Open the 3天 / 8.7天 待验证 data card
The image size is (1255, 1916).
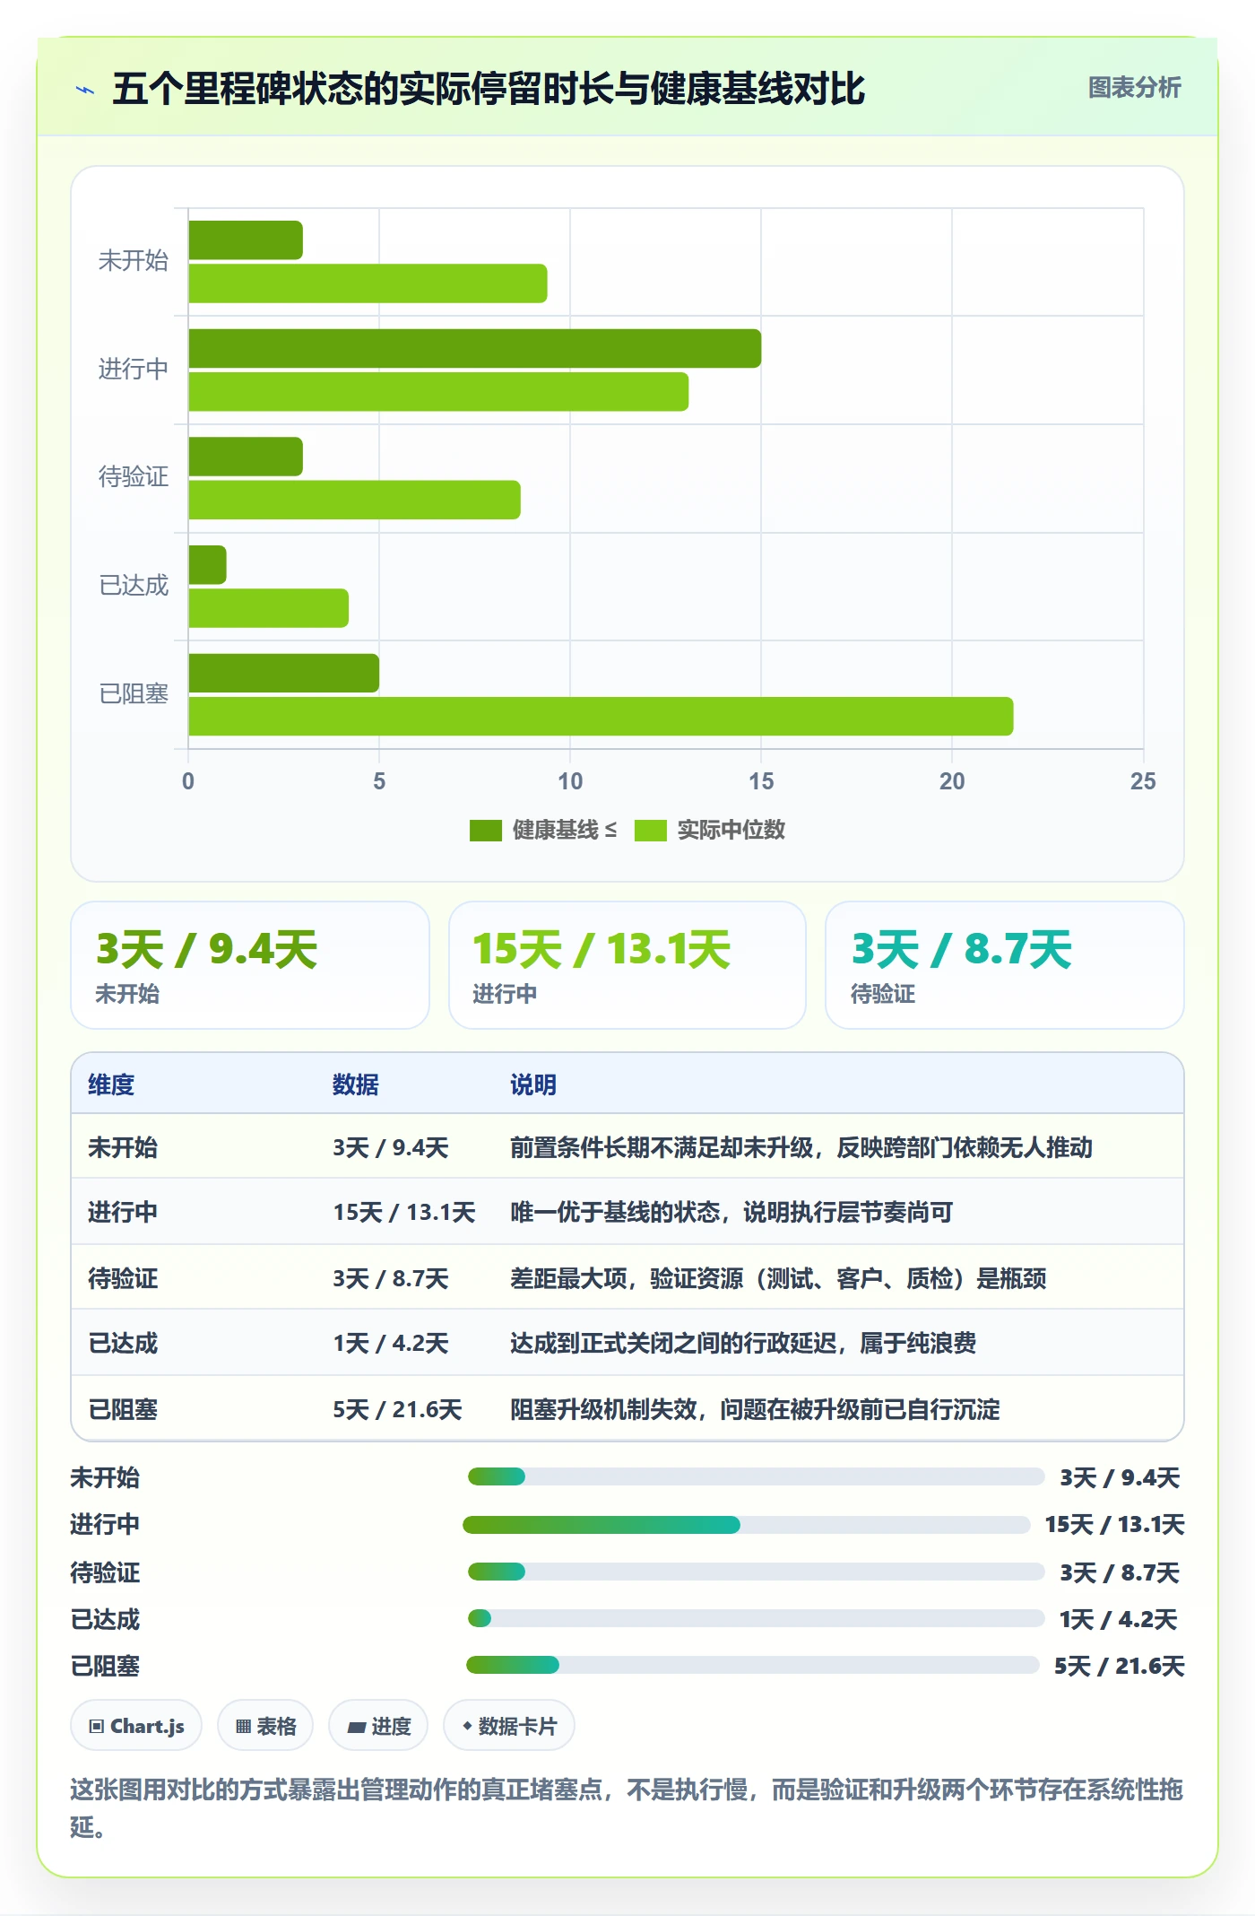1005,965
